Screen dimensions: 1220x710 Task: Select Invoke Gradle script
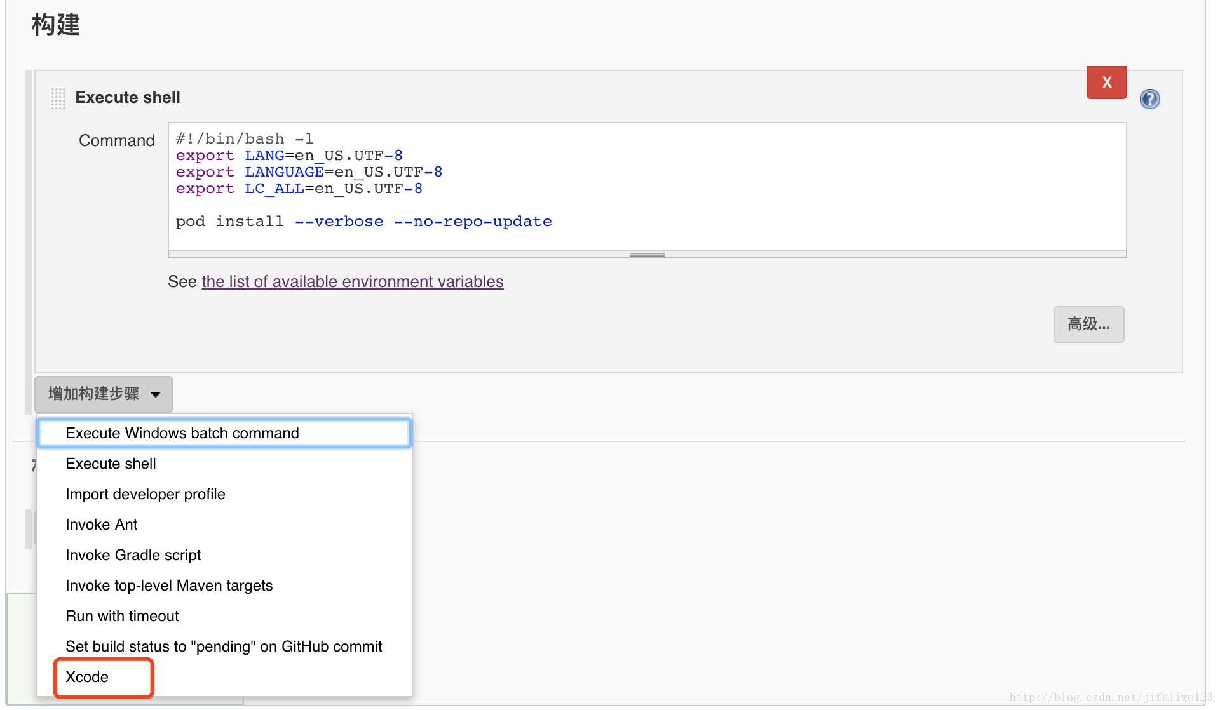[224, 555]
